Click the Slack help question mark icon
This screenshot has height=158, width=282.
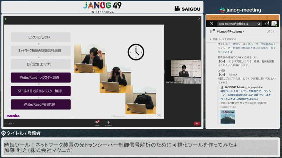pos(267,24)
